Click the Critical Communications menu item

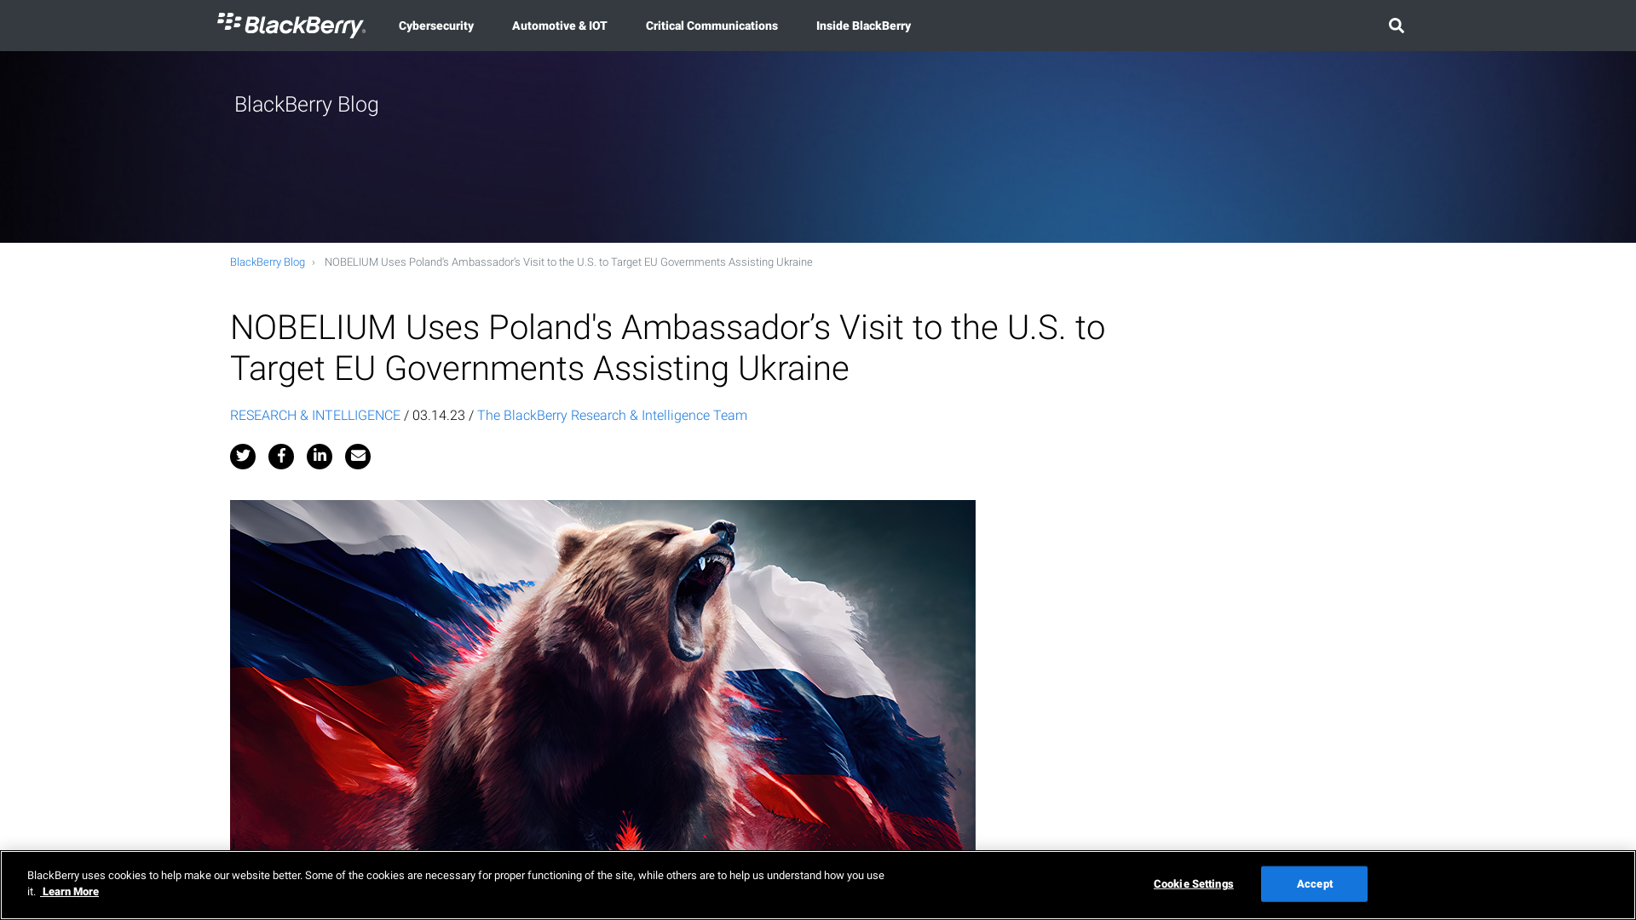[x=711, y=25]
